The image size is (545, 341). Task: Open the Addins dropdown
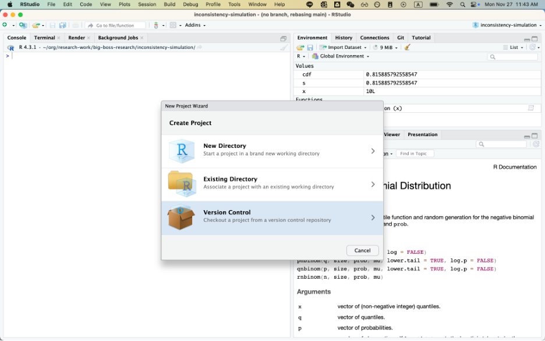tap(195, 25)
